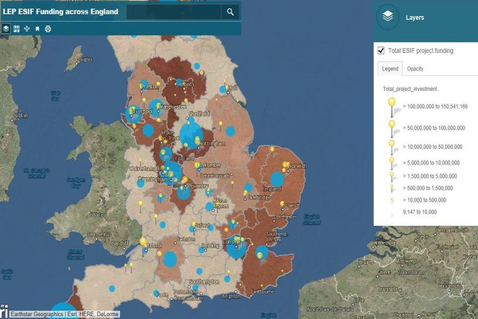Screen dimensions: 478x319
Task: Click the search magnifier icon
Action: [230, 12]
